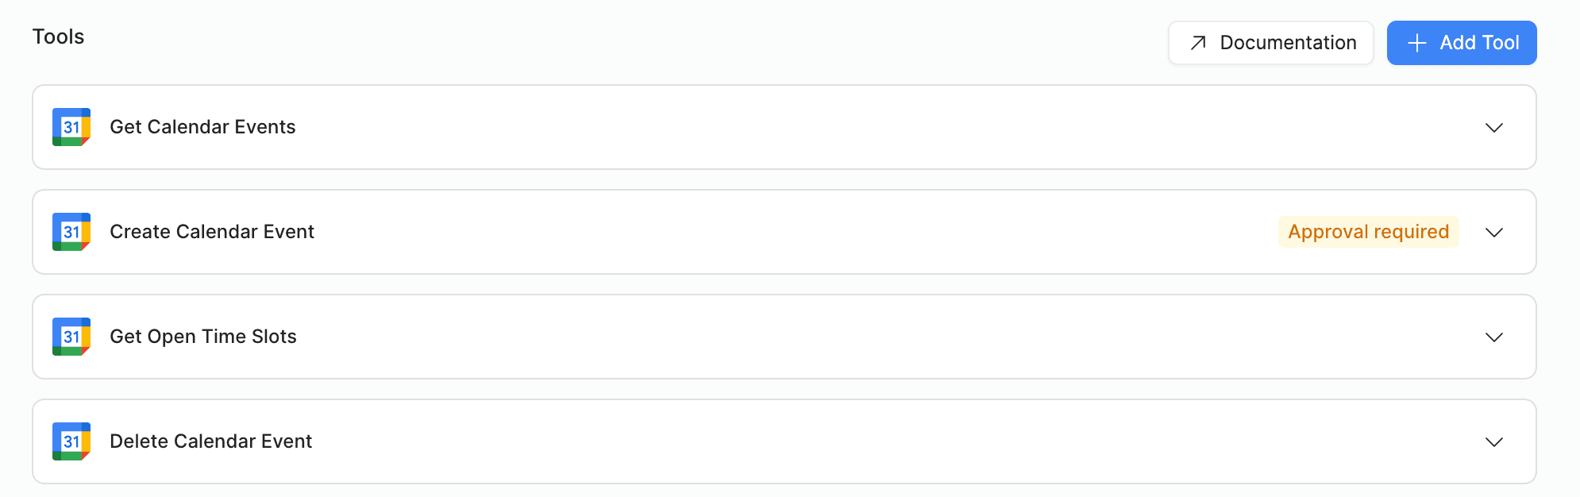Click the Calendar icon next to Delete Calendar Event
The image size is (1580, 497).
71,441
